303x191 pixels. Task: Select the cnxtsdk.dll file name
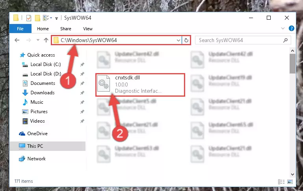127,78
